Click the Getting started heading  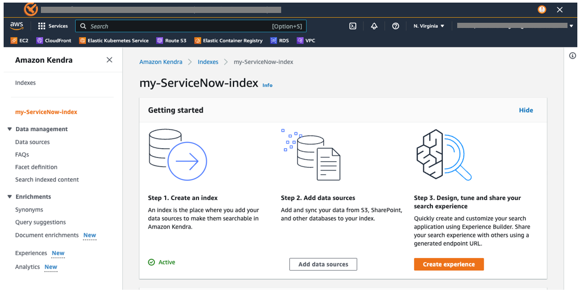tap(176, 110)
